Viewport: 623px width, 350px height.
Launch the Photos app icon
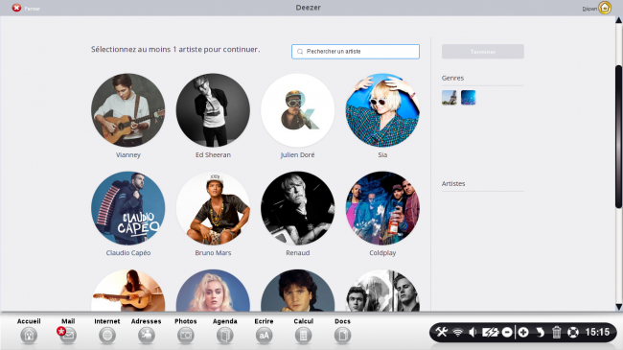(186, 336)
